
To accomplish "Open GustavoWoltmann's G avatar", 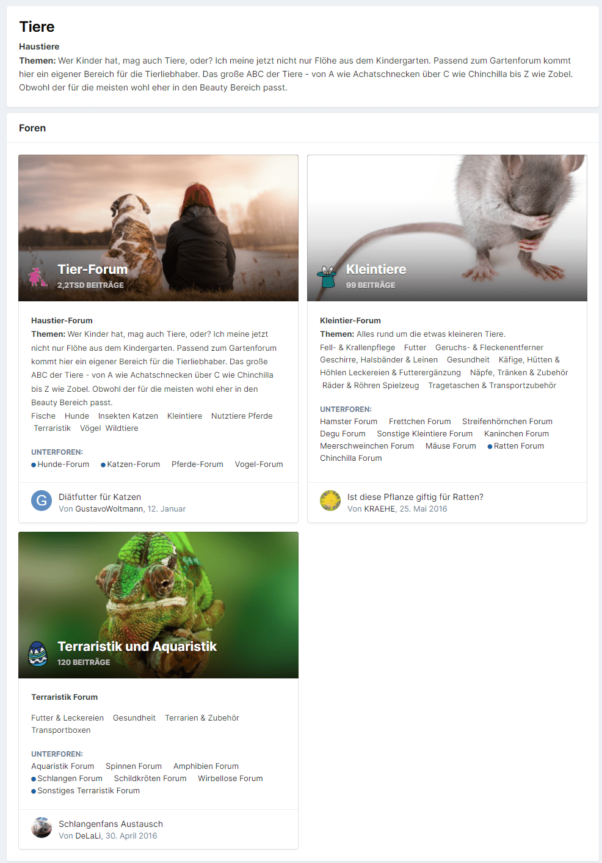I will point(42,501).
